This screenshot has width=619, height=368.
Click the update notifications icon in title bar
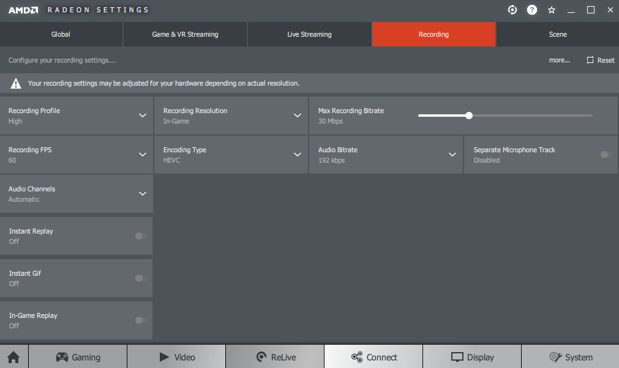512,10
